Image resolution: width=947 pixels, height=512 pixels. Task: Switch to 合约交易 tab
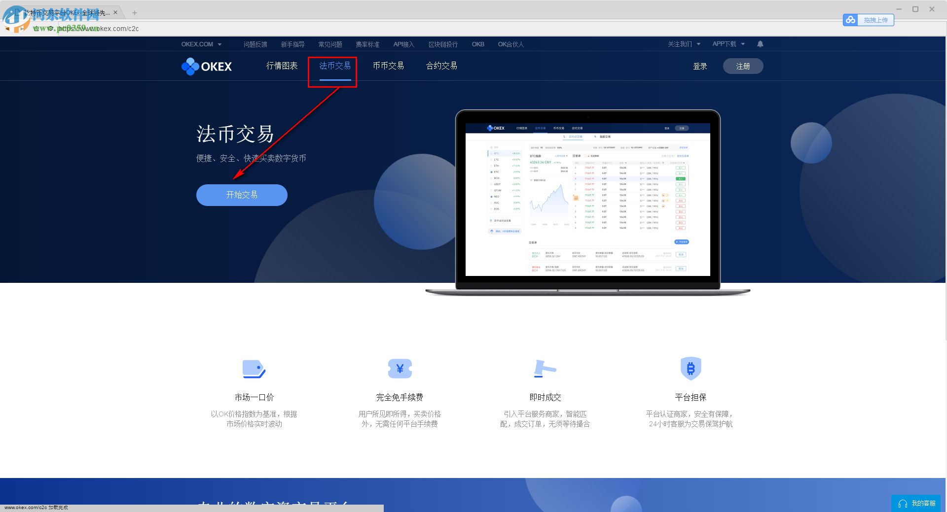[x=441, y=66]
